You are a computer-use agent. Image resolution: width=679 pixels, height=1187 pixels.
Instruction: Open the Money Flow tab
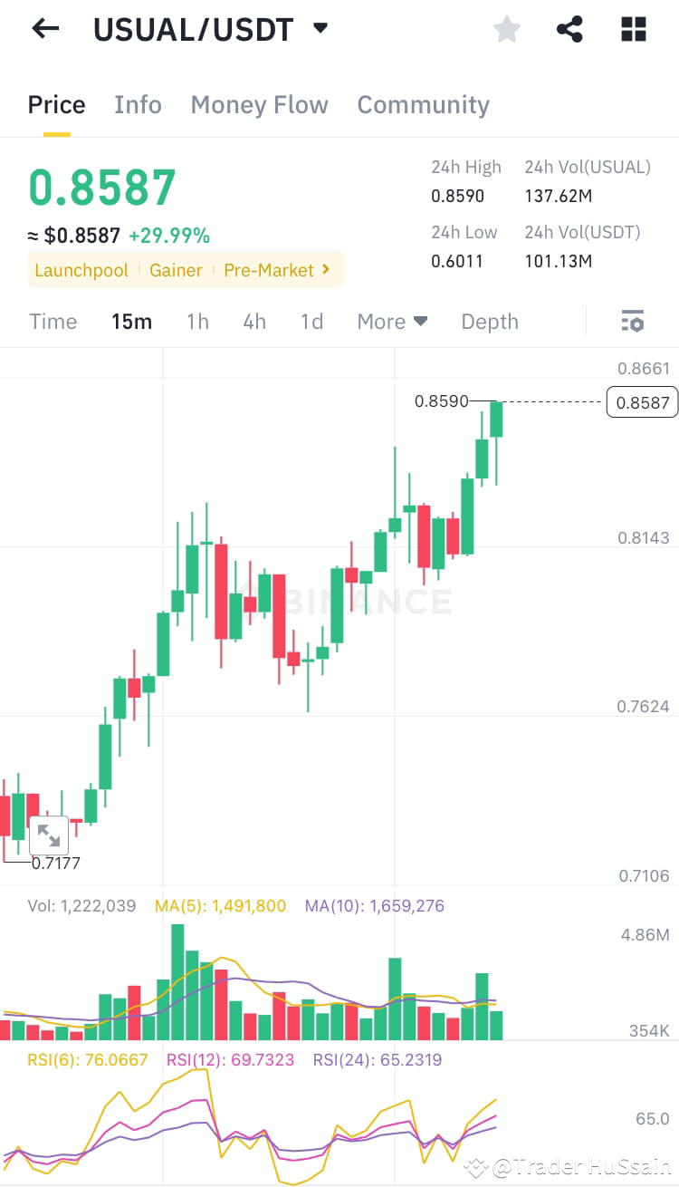tap(260, 104)
